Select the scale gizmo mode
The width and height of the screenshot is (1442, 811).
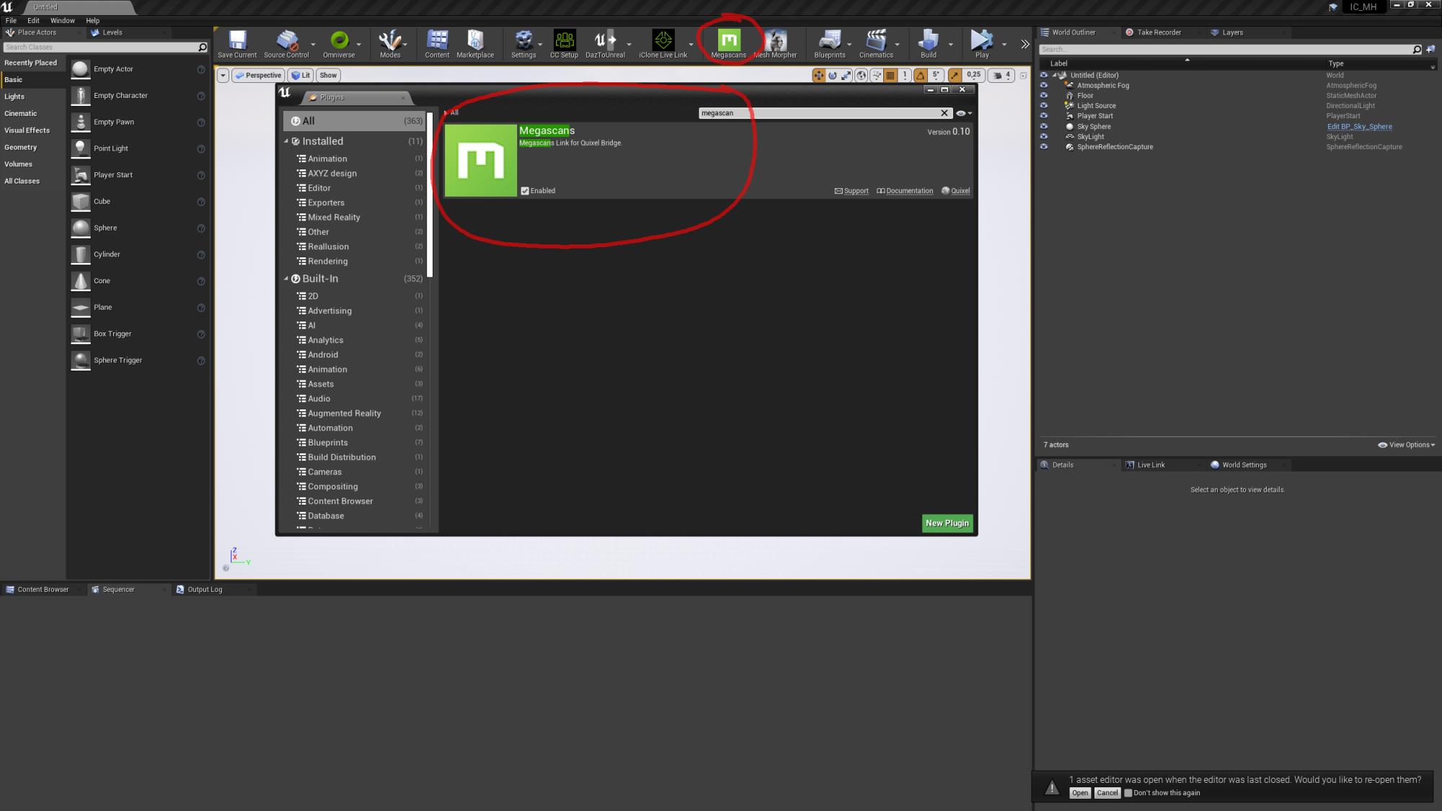(846, 75)
